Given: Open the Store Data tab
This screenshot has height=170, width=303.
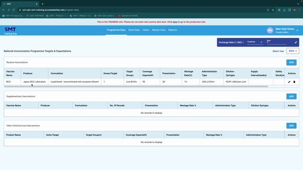Looking at the screenshot, I should coord(134,30).
